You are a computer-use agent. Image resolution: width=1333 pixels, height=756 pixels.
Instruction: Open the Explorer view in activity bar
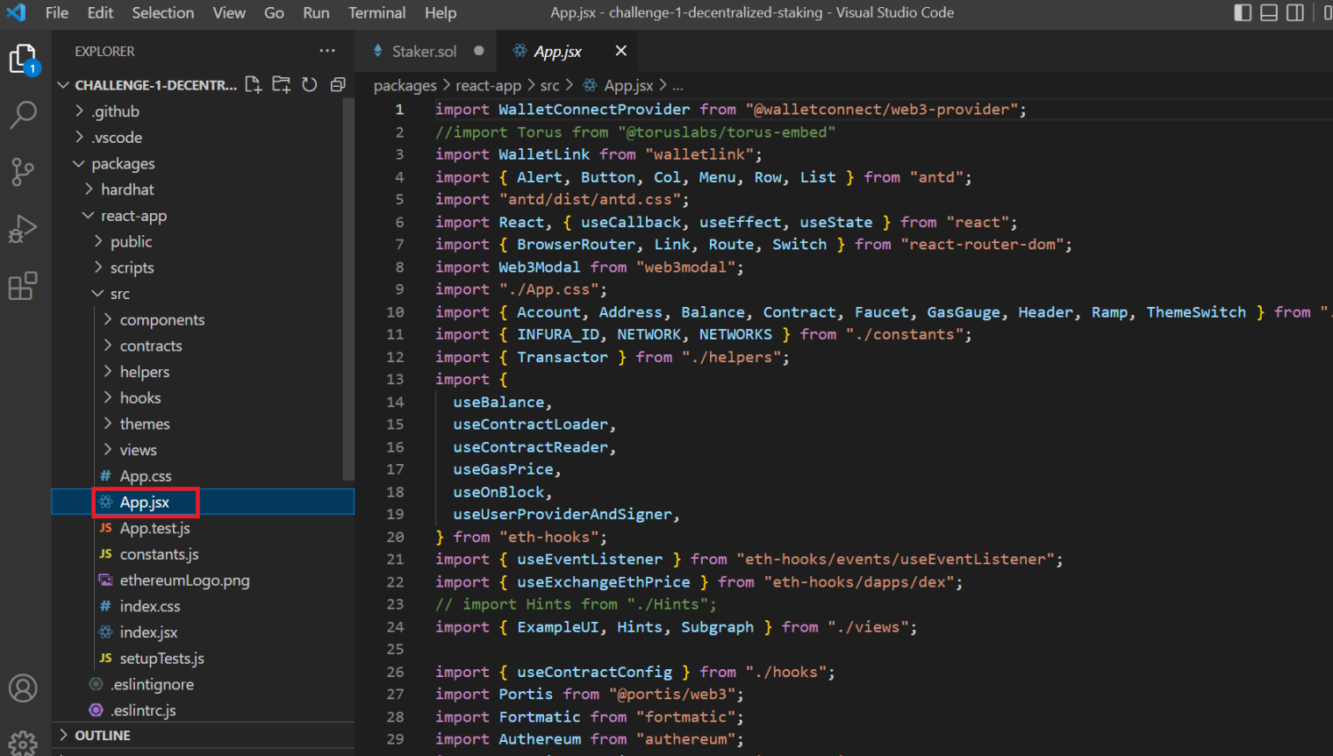(x=23, y=60)
